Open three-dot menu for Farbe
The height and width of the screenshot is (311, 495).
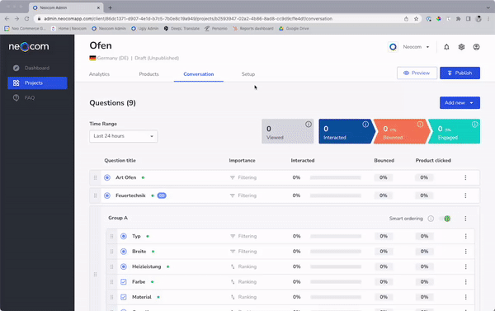(465, 281)
